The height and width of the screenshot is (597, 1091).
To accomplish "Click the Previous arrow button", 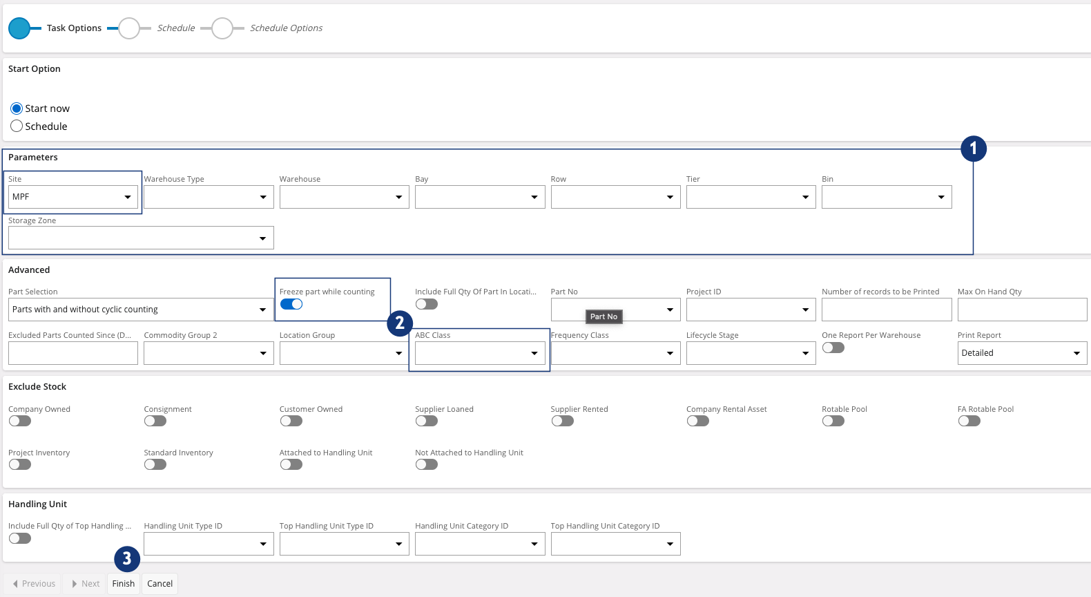I will coord(32,584).
